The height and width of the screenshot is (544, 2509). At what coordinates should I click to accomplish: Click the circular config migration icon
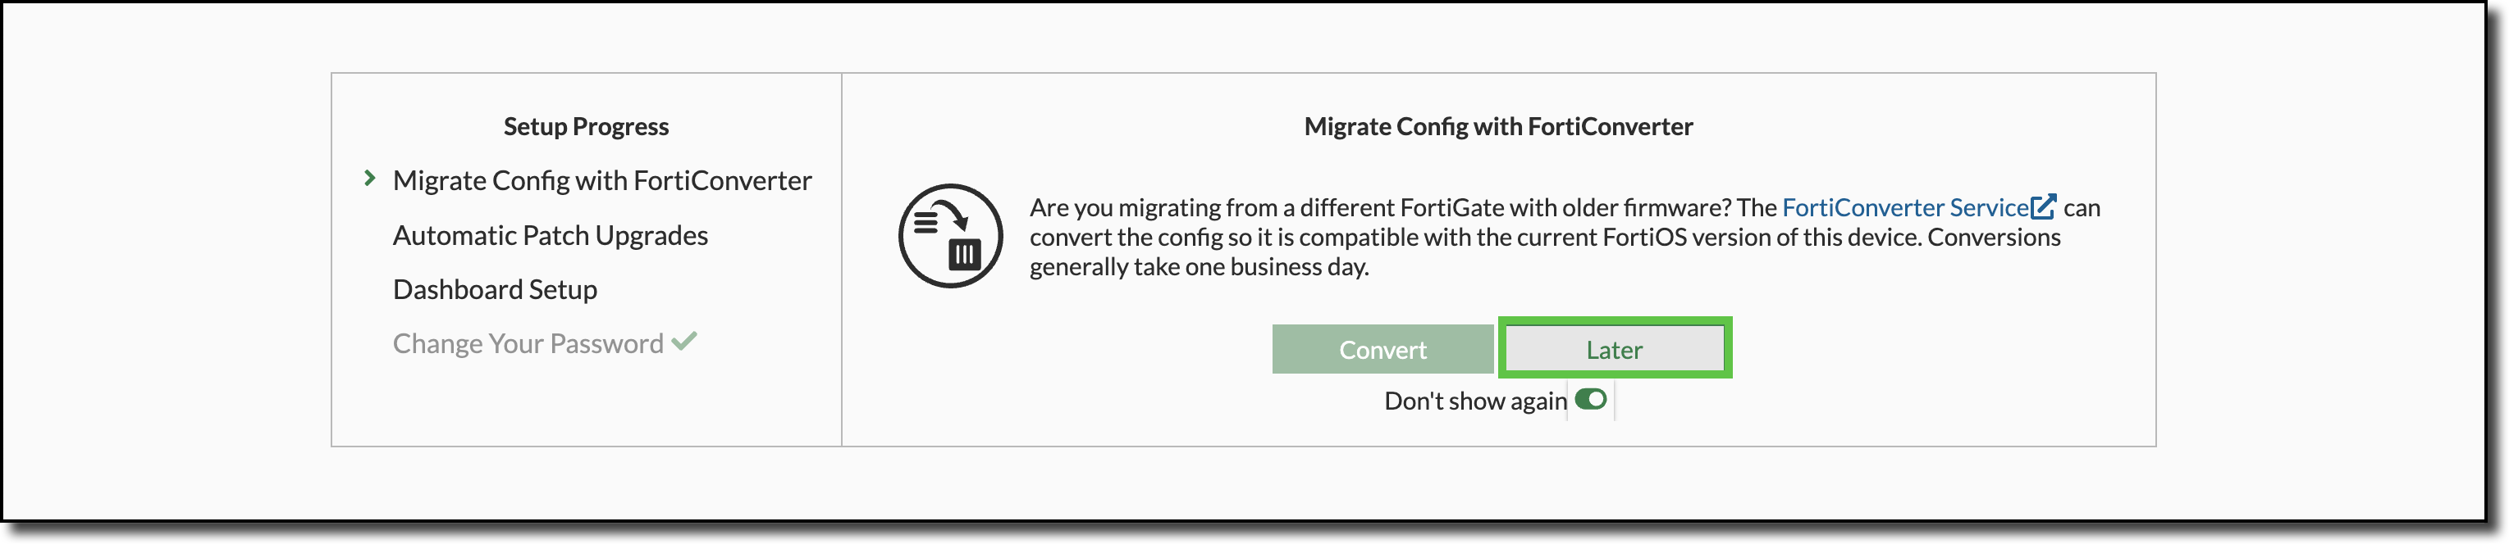948,234
